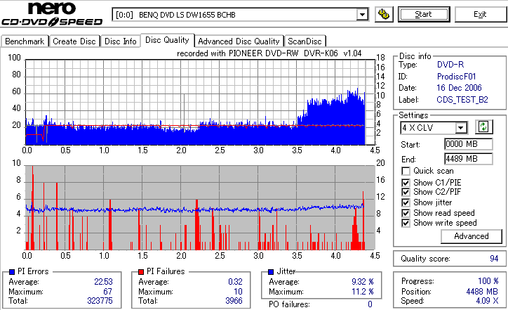
Task: Click the disc type DVD-R
Action: (x=450, y=65)
